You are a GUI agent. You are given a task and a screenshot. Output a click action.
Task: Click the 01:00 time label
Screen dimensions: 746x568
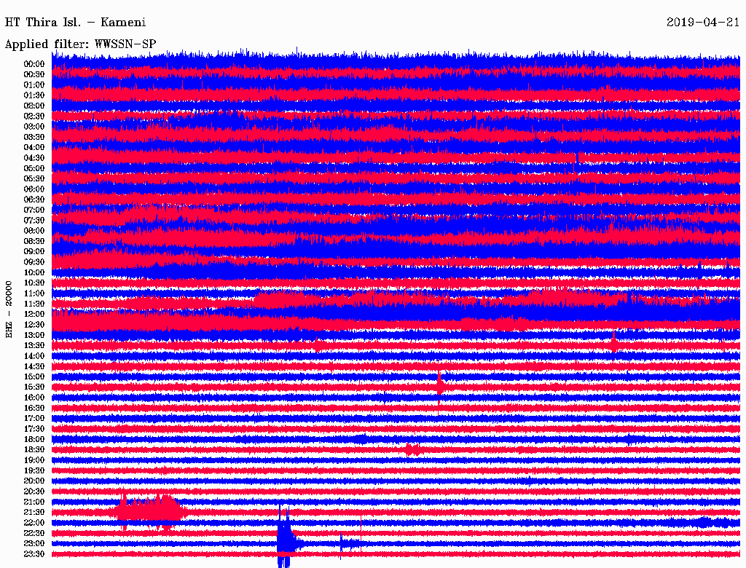34,85
